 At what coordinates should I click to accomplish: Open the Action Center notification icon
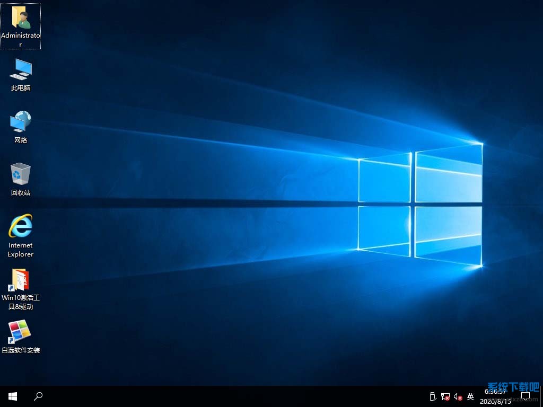[x=526, y=396]
